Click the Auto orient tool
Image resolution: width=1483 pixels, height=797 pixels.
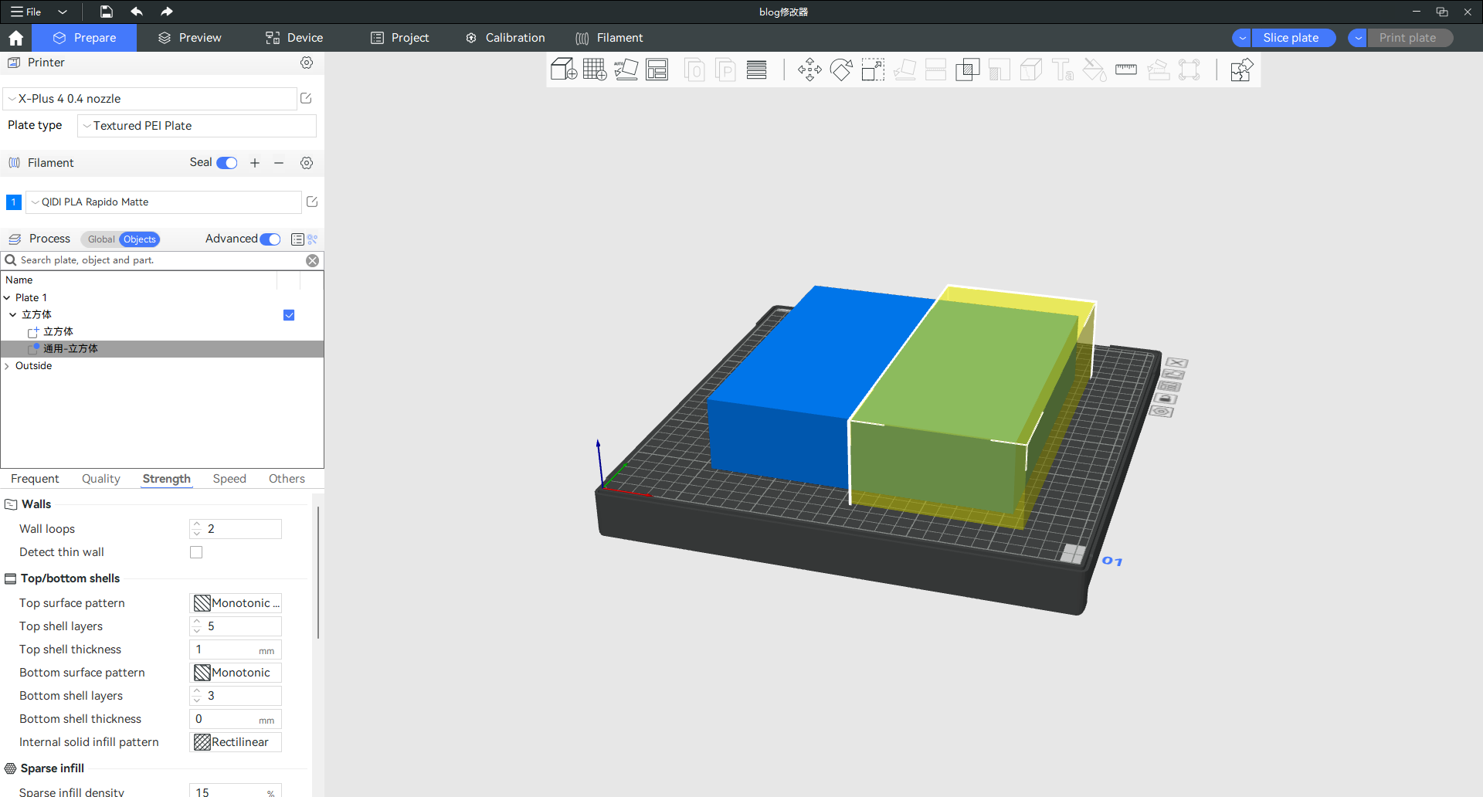click(x=626, y=70)
